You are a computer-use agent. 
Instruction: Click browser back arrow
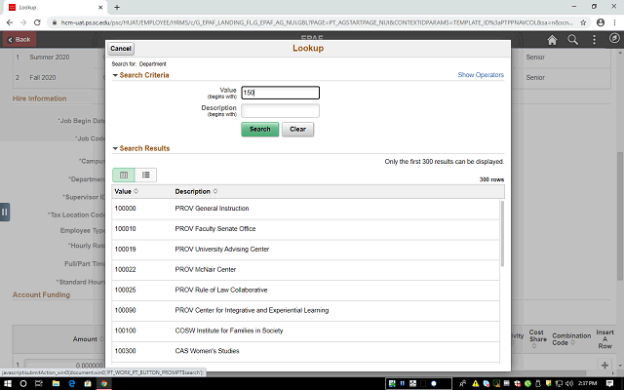(10, 22)
